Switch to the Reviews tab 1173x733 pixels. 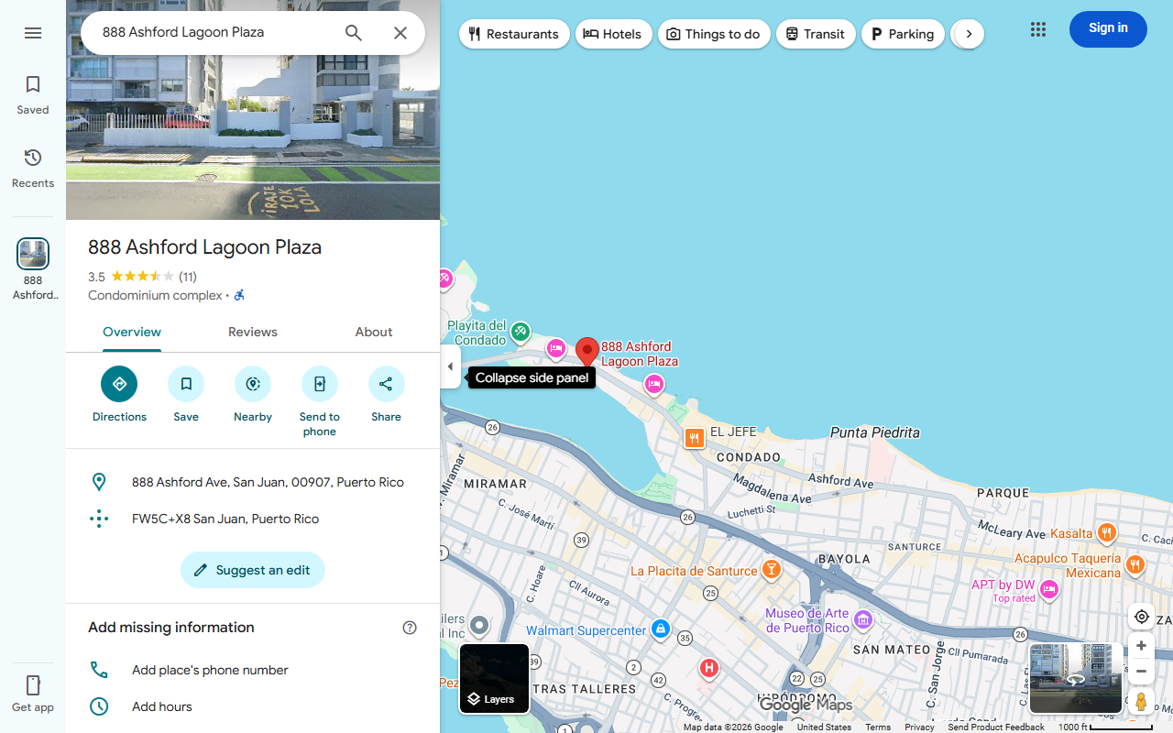click(x=253, y=333)
